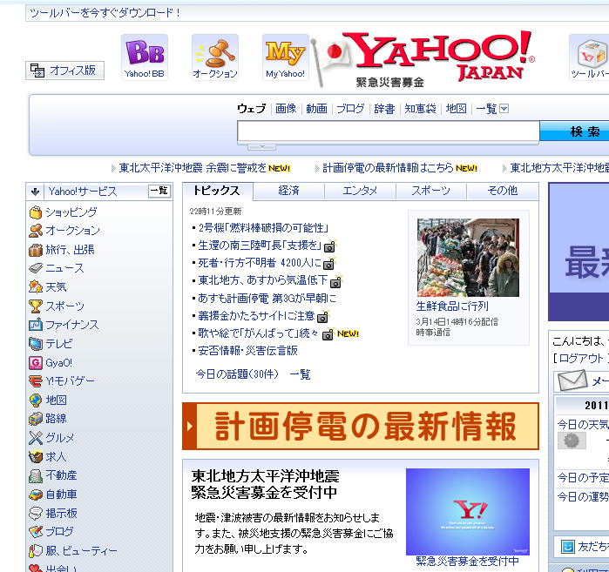Click the GyaO! icon
This screenshot has width=609, height=572.
(x=36, y=363)
